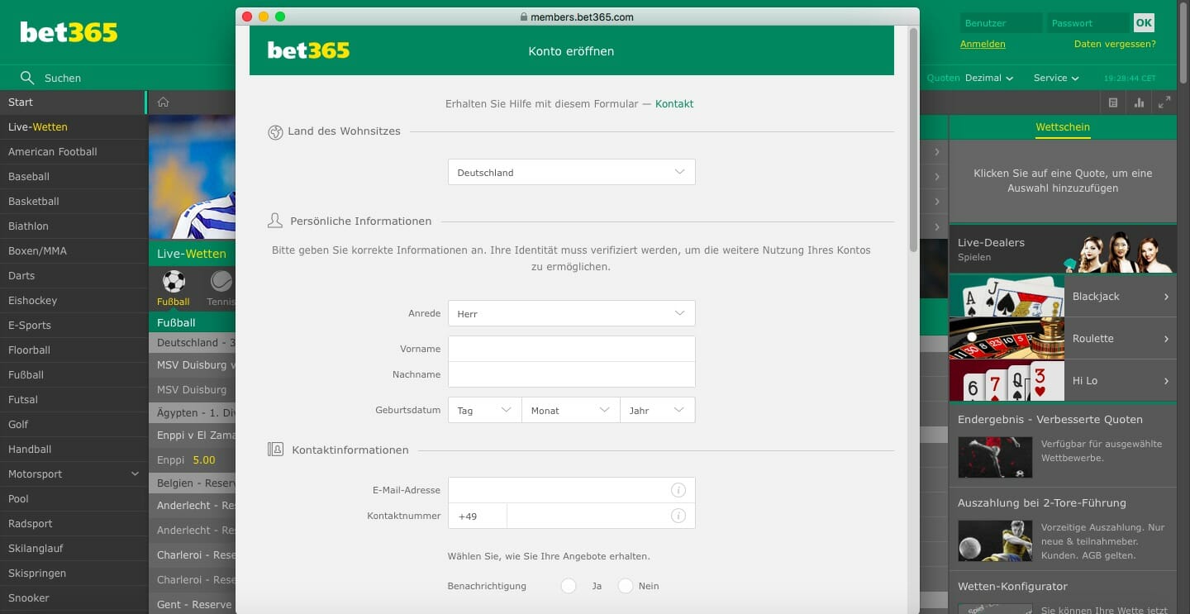Open the Roulette row chevron
Image resolution: width=1190 pixels, height=614 pixels.
[x=1166, y=339]
